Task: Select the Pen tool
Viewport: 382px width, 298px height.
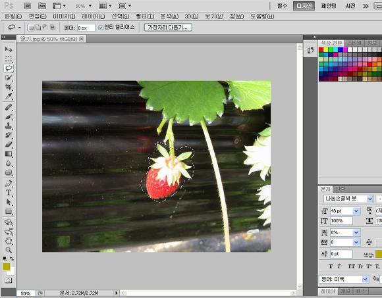Action: click(9, 183)
